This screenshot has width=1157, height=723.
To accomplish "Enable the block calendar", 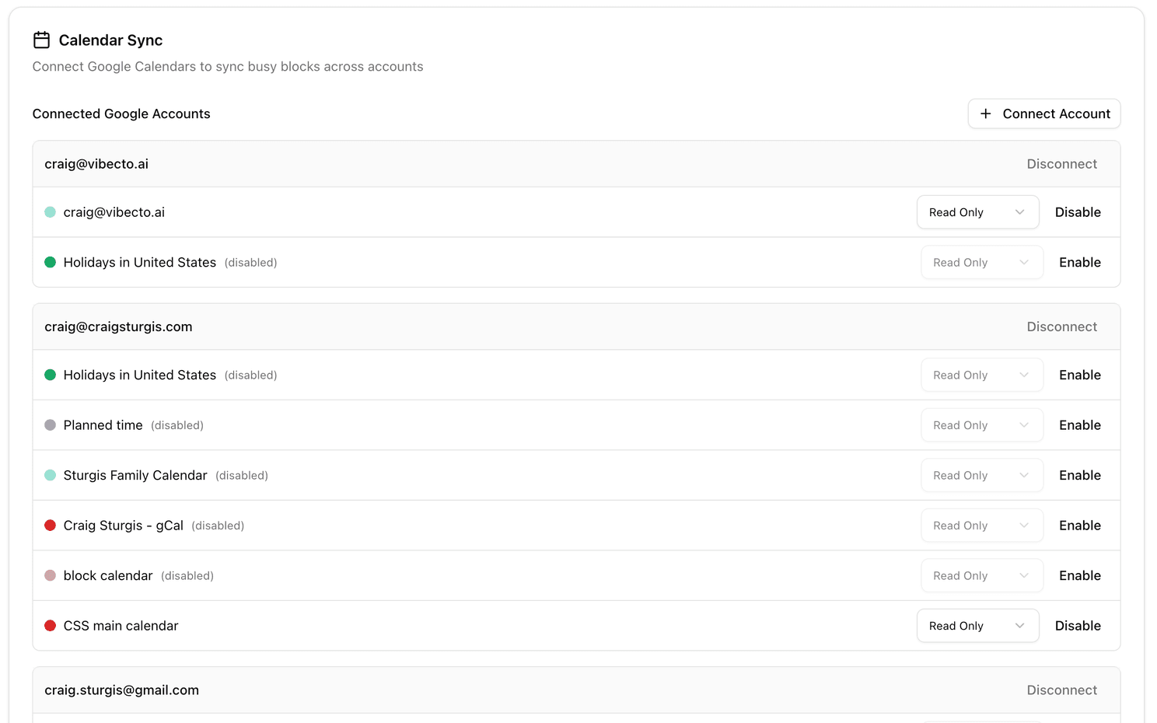I will coord(1079,575).
